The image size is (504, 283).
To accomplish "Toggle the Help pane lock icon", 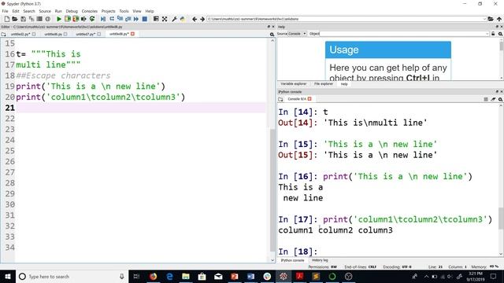I will click(493, 34).
